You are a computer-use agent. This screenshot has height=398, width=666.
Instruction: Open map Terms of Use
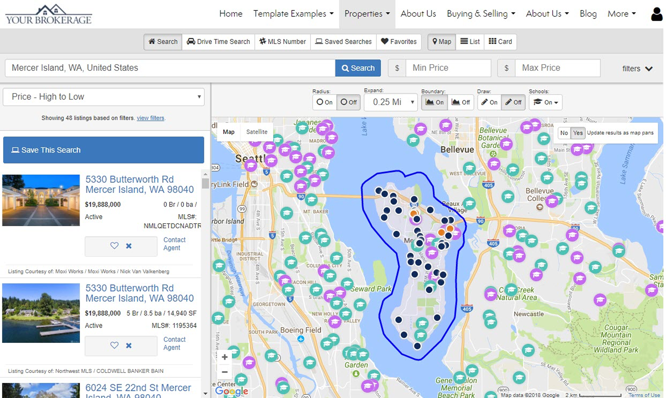point(644,395)
